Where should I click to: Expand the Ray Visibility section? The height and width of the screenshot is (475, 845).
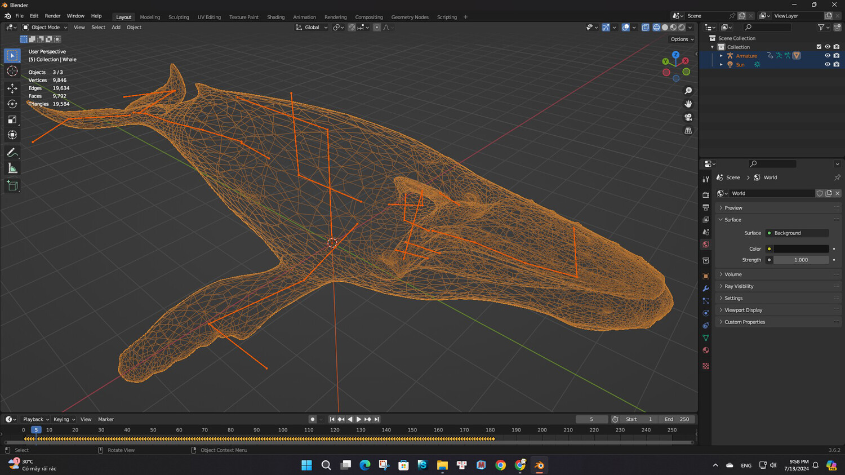pyautogui.click(x=739, y=286)
